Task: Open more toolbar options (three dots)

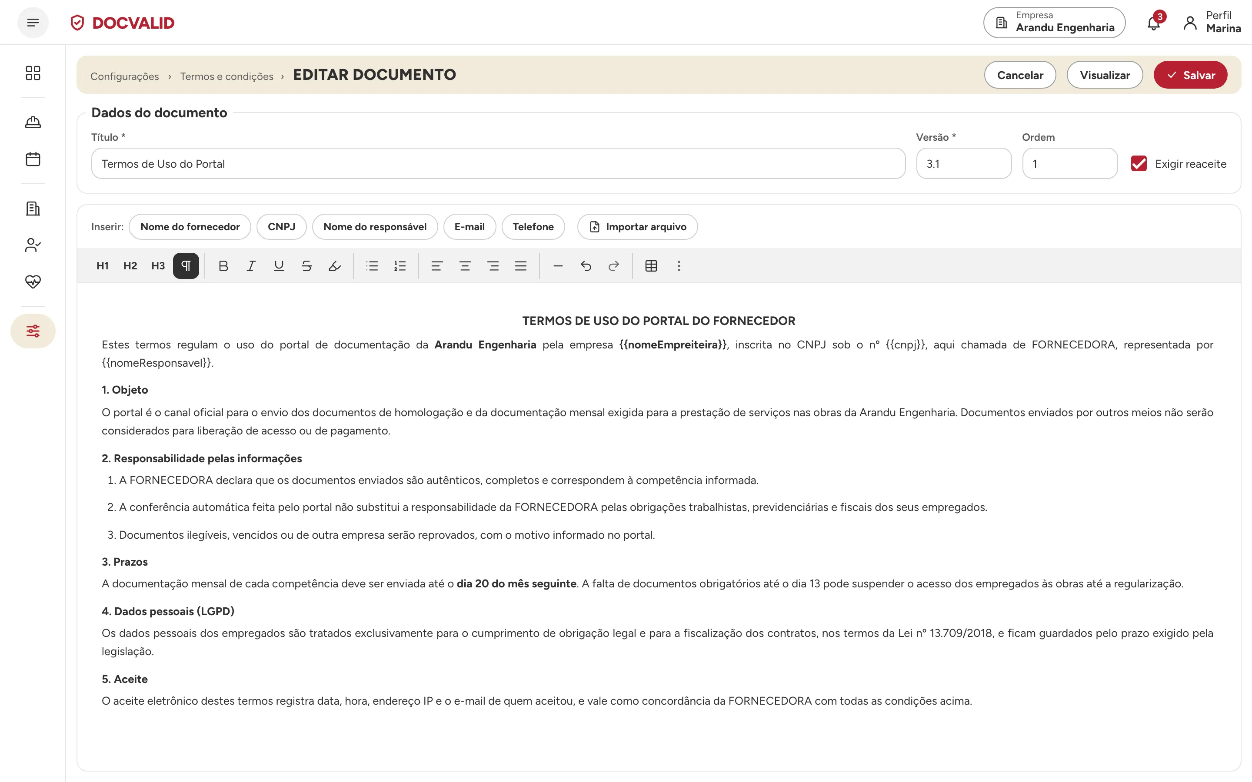Action: 679,266
